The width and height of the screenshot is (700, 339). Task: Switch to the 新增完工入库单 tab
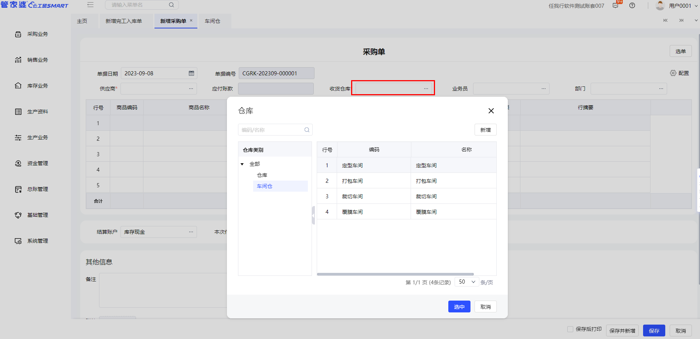(123, 21)
